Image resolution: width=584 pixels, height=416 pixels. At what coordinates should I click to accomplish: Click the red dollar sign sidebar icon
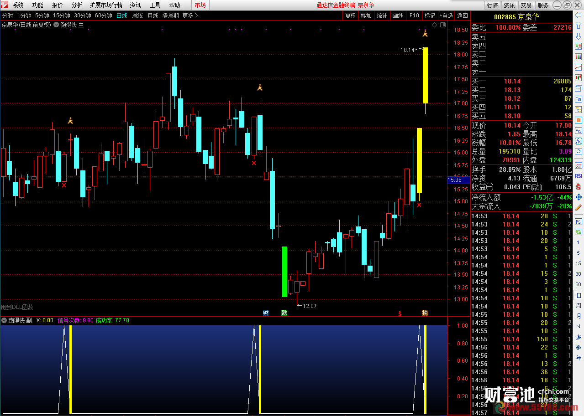point(578,186)
